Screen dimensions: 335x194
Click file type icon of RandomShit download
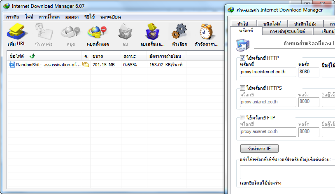(12, 64)
